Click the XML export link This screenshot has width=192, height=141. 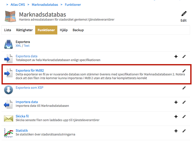[18, 46]
